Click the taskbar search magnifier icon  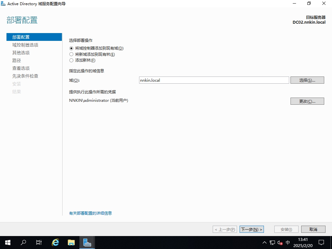23,242
